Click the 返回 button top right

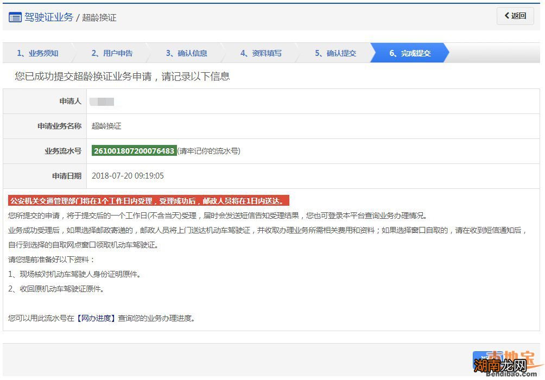(x=514, y=16)
